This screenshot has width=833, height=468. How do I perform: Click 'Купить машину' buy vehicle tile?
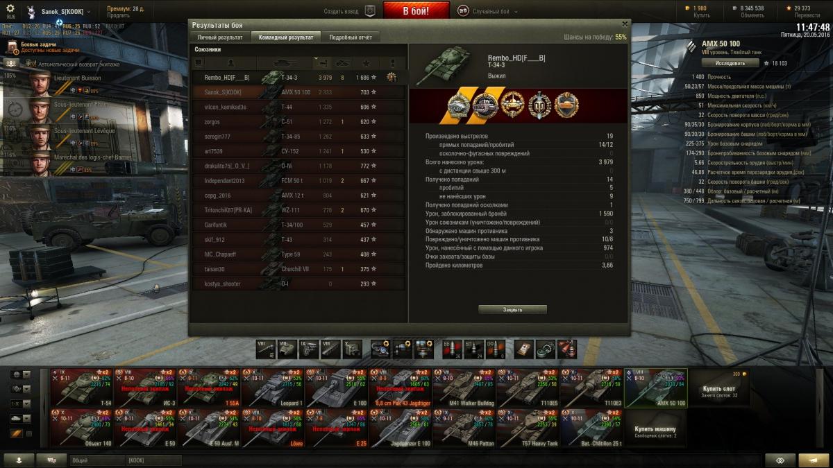(x=656, y=428)
